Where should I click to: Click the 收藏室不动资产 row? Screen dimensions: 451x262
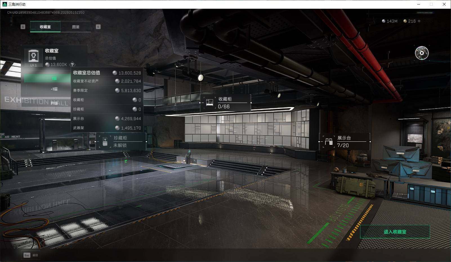[107, 81]
